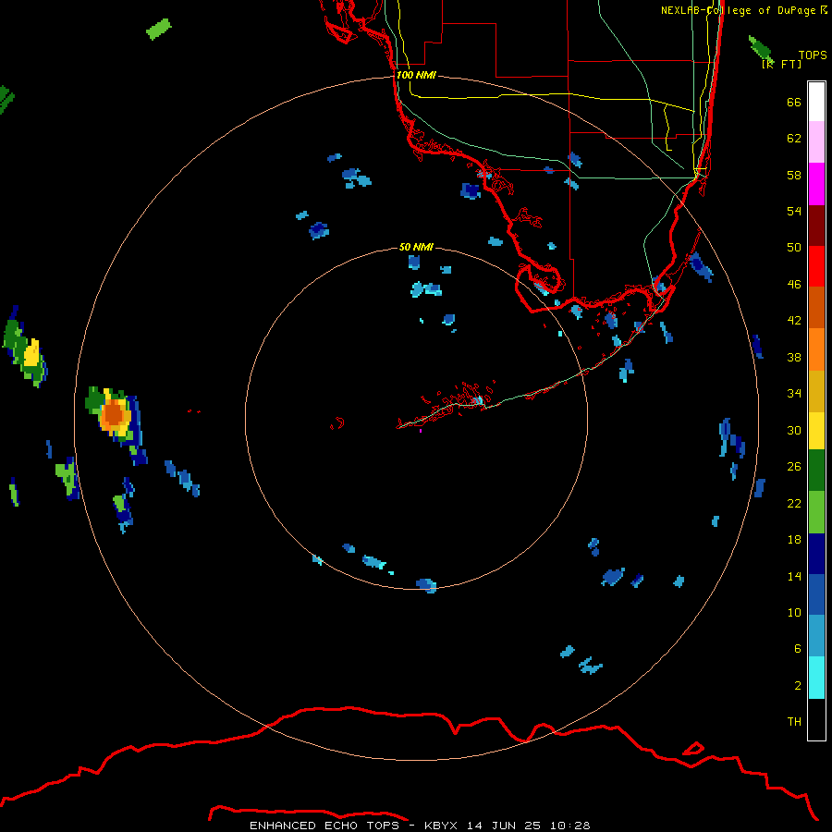Click the '[K FT]' units label
Viewport: 832px width, 832px height.
tap(781, 64)
